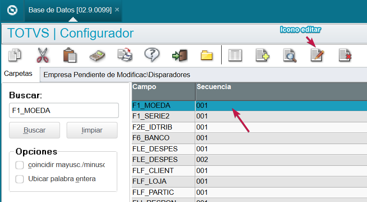Click the Buscar button
This screenshot has width=367, height=202.
35,130
